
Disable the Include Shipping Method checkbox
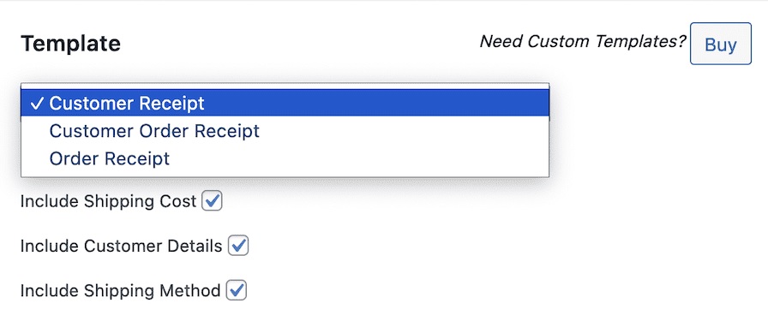coord(237,291)
